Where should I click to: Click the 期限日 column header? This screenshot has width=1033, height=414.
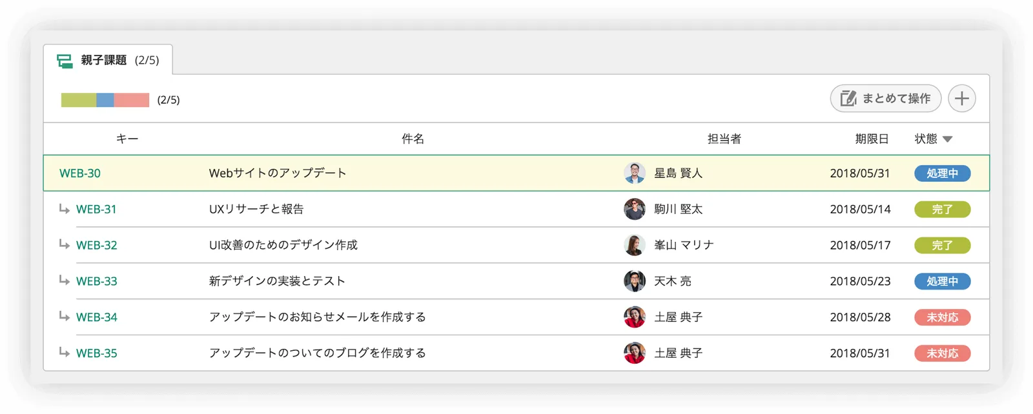click(x=872, y=139)
